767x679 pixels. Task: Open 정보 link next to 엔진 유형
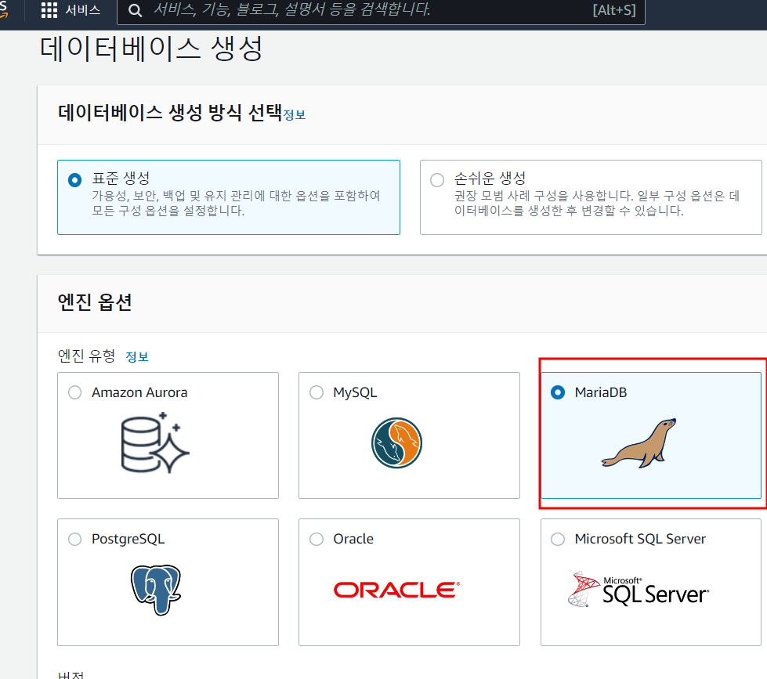coord(137,356)
